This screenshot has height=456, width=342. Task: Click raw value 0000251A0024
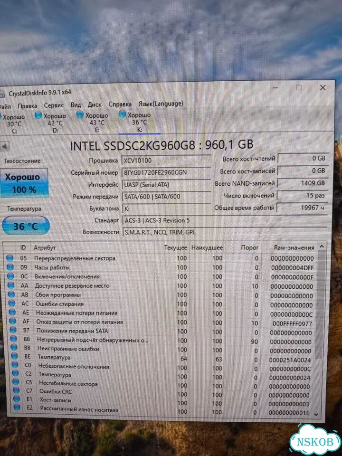click(290, 360)
